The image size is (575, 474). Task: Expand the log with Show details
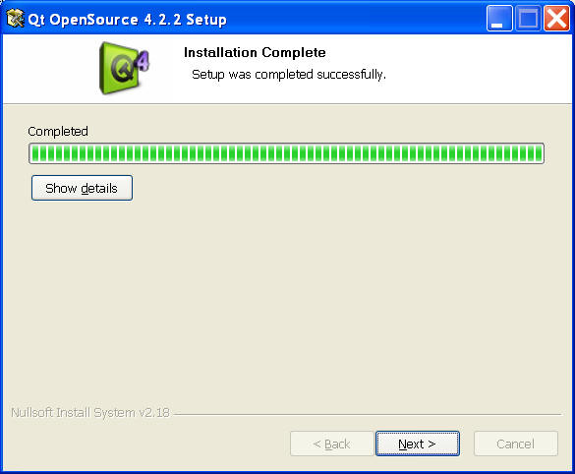point(82,188)
